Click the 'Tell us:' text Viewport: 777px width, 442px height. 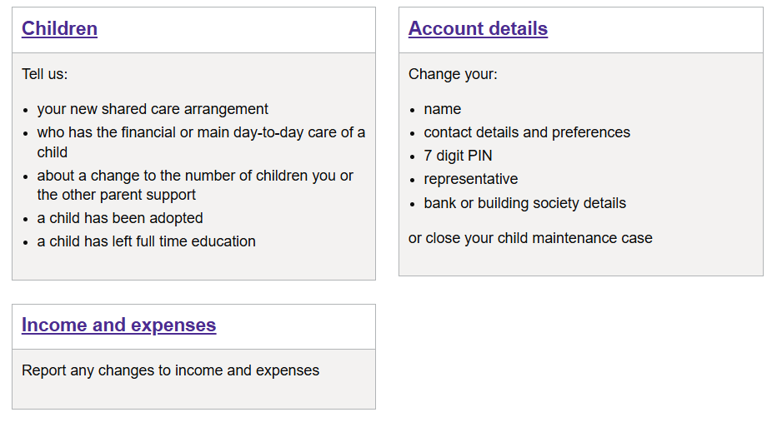(x=44, y=74)
